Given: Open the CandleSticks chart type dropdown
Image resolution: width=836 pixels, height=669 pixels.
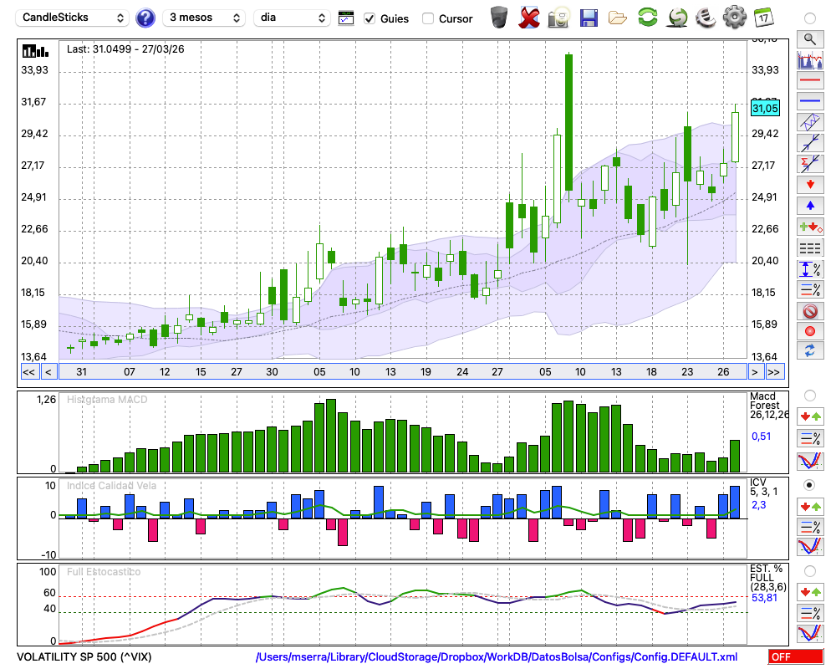Looking at the screenshot, I should (74, 18).
